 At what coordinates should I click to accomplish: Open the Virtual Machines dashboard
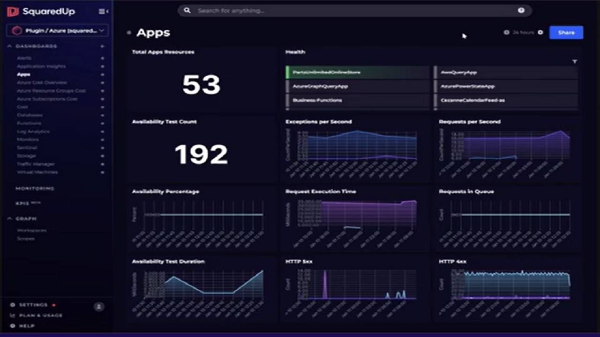(37, 172)
